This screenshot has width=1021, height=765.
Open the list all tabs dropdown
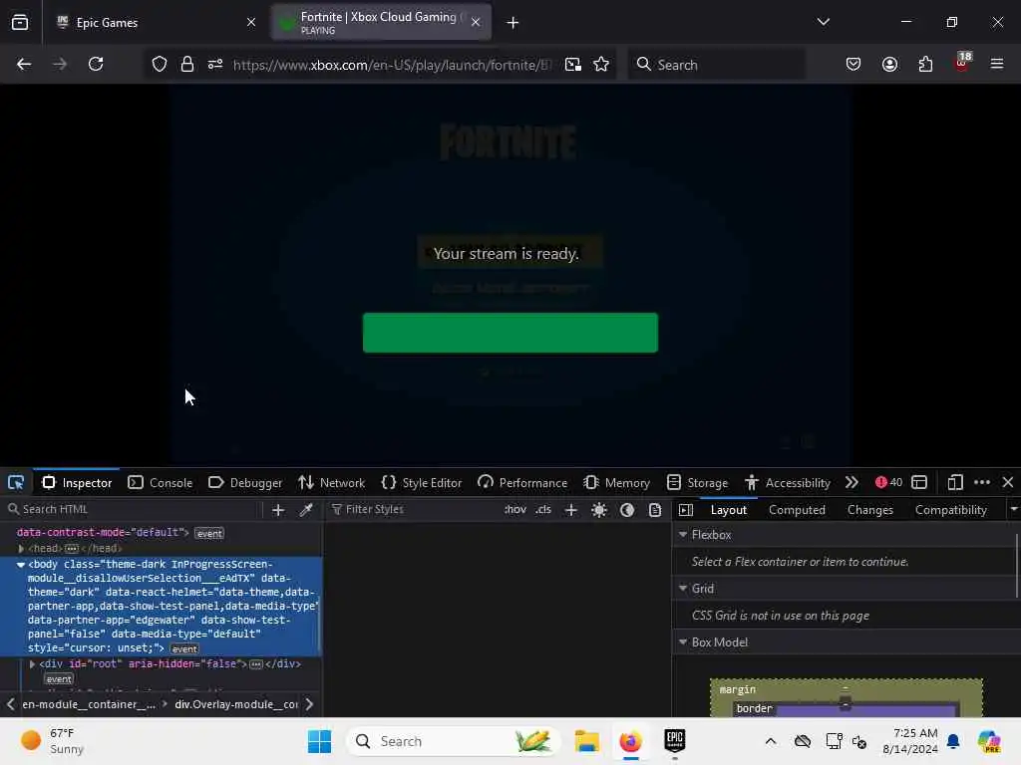[x=823, y=22]
